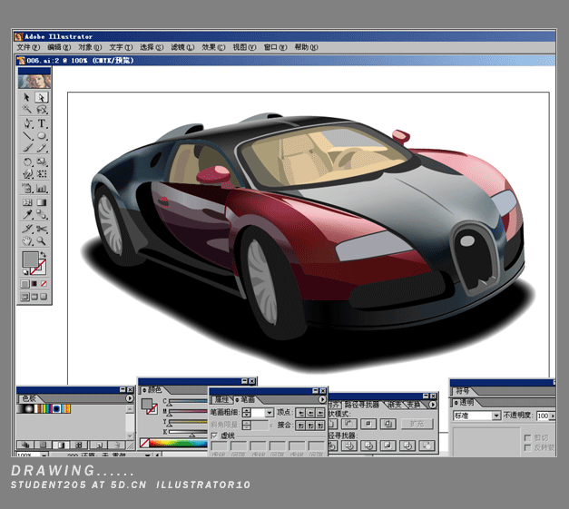Open the 编辑 menu

click(59, 47)
